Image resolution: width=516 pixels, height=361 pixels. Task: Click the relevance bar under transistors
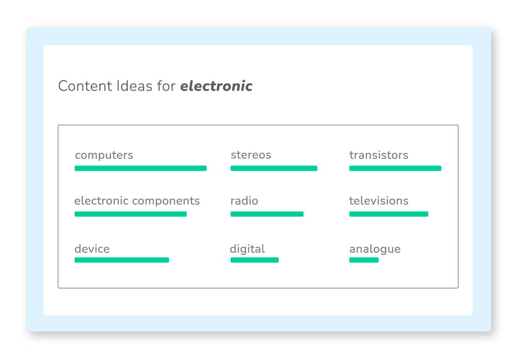pos(395,168)
